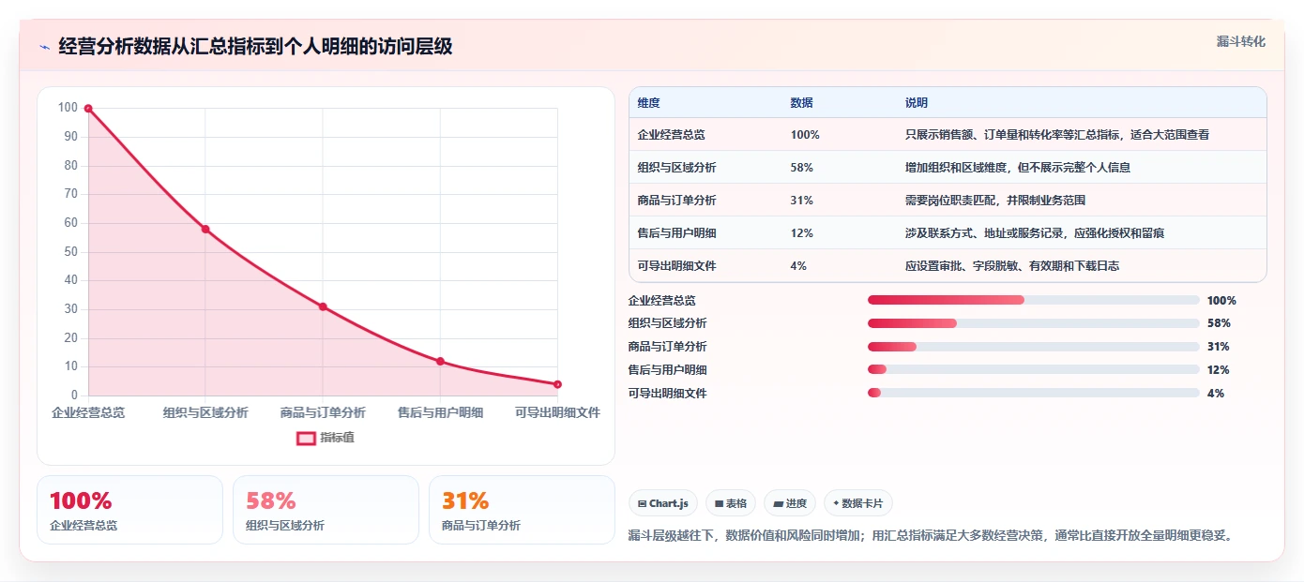Screen dimensions: 1304x582
Task: Select the 商品与订单分析 table row cell
Action: 676,201
